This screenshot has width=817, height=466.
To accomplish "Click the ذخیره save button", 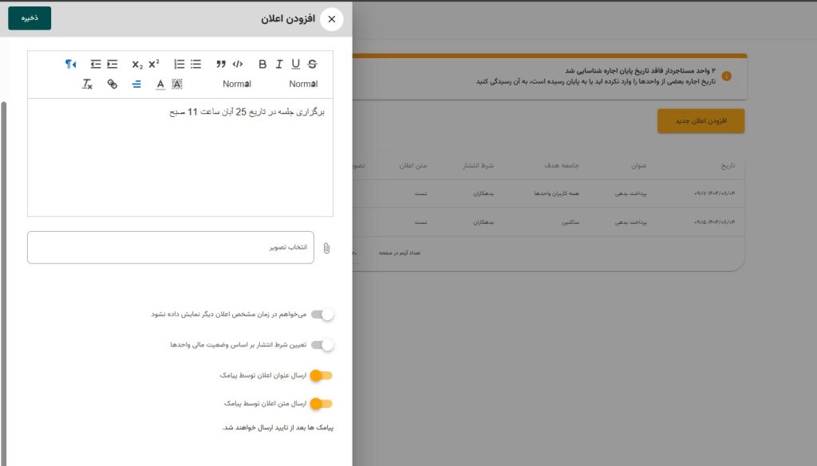I will (30, 18).
